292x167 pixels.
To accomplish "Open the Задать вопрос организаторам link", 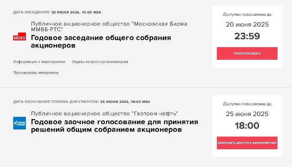I will (100, 62).
